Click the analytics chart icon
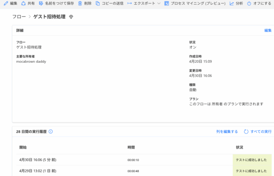274x176 pixels. tap(232, 4)
